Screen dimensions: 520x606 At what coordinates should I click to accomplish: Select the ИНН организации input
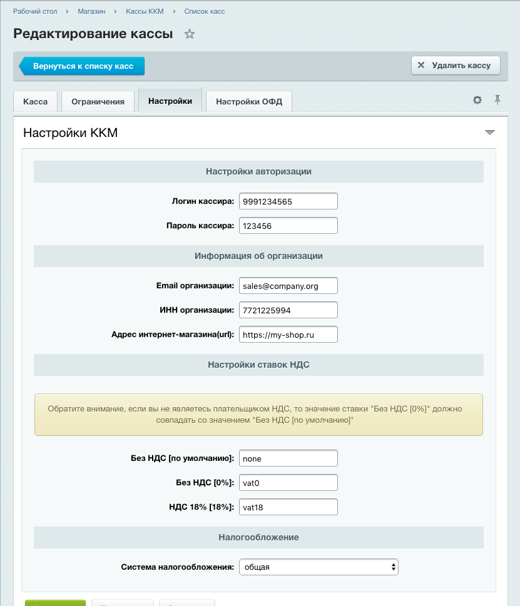(288, 310)
